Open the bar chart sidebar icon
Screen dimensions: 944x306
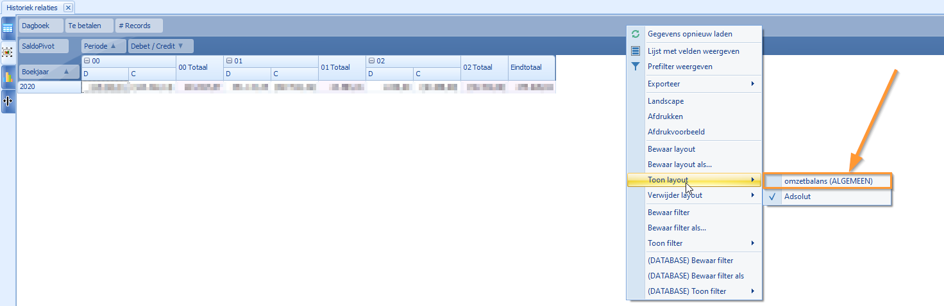pos(8,77)
